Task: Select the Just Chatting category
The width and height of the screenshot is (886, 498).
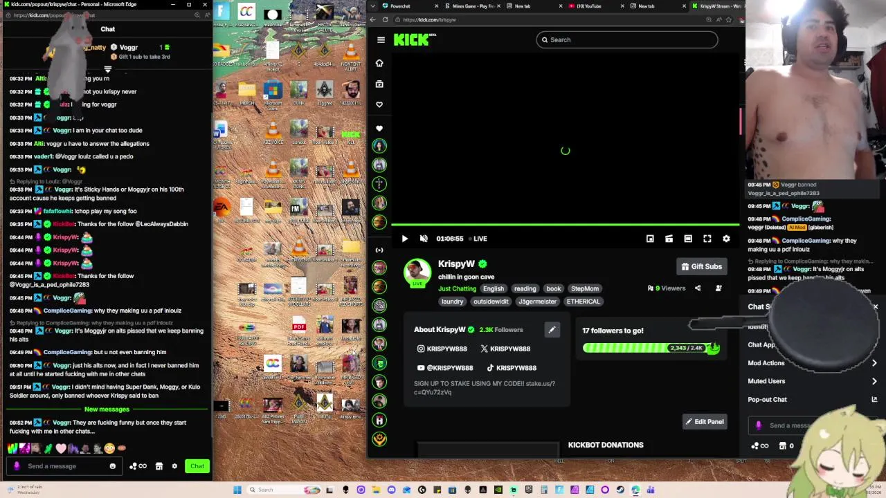Action: [x=457, y=288]
